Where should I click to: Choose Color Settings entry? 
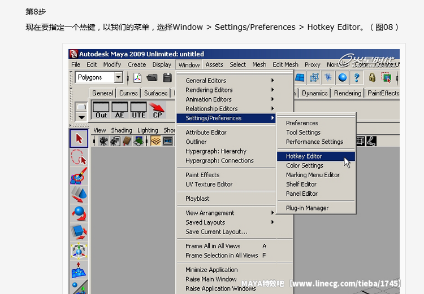[316, 165]
